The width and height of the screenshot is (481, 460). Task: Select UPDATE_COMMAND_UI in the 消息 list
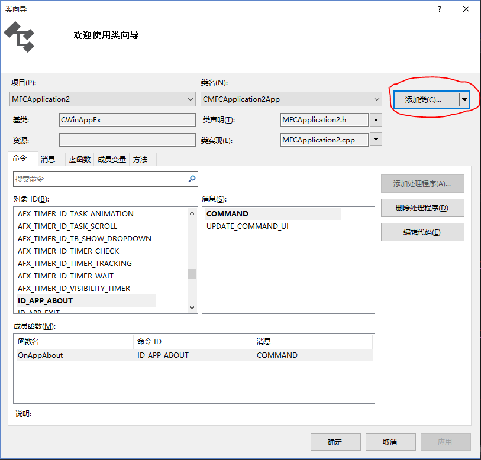(247, 226)
